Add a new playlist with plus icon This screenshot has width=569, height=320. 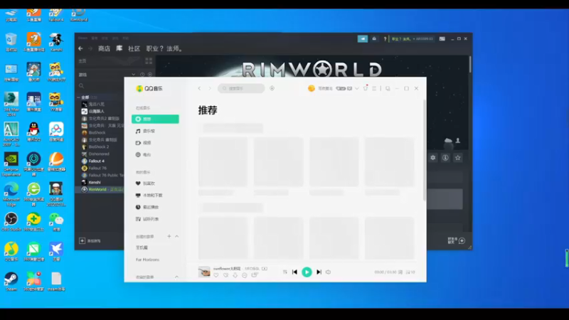point(169,236)
